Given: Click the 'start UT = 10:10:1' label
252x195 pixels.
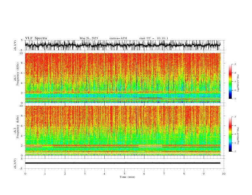Looking at the screenshot, I should pyautogui.click(x=154, y=38).
